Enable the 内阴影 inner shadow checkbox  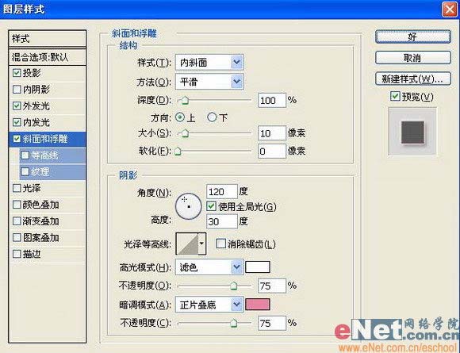click(x=17, y=89)
